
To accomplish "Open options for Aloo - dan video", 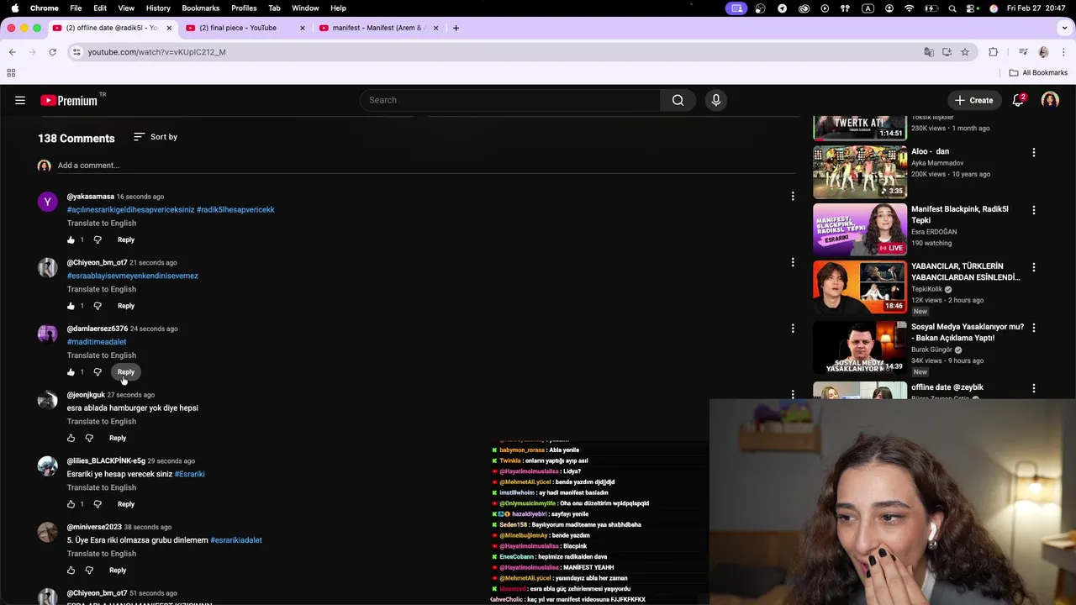I will tap(1033, 152).
